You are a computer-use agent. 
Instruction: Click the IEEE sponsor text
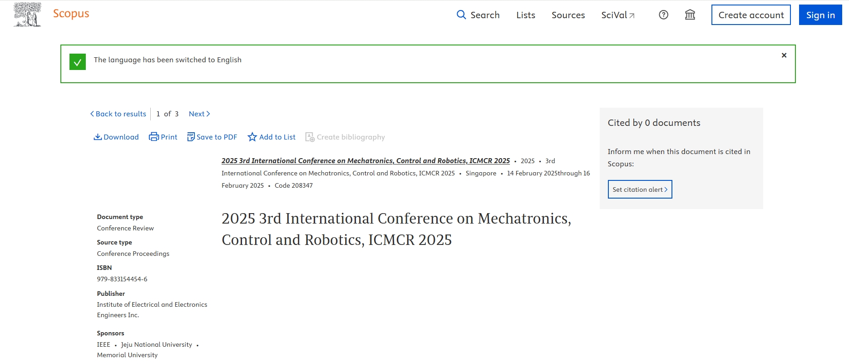click(104, 345)
